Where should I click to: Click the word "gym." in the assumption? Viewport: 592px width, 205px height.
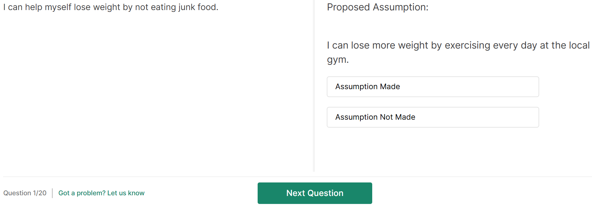coord(337,60)
